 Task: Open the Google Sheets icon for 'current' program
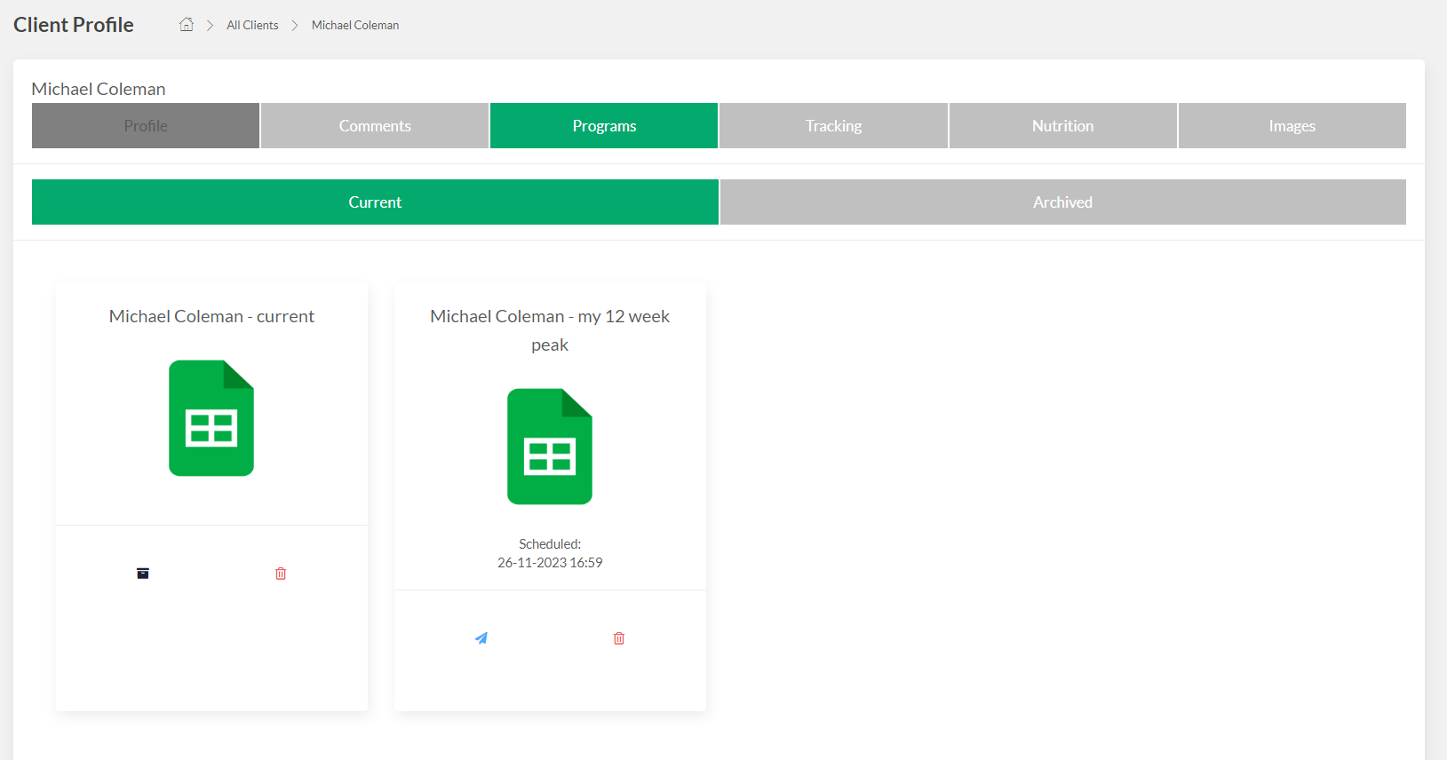[x=211, y=418]
